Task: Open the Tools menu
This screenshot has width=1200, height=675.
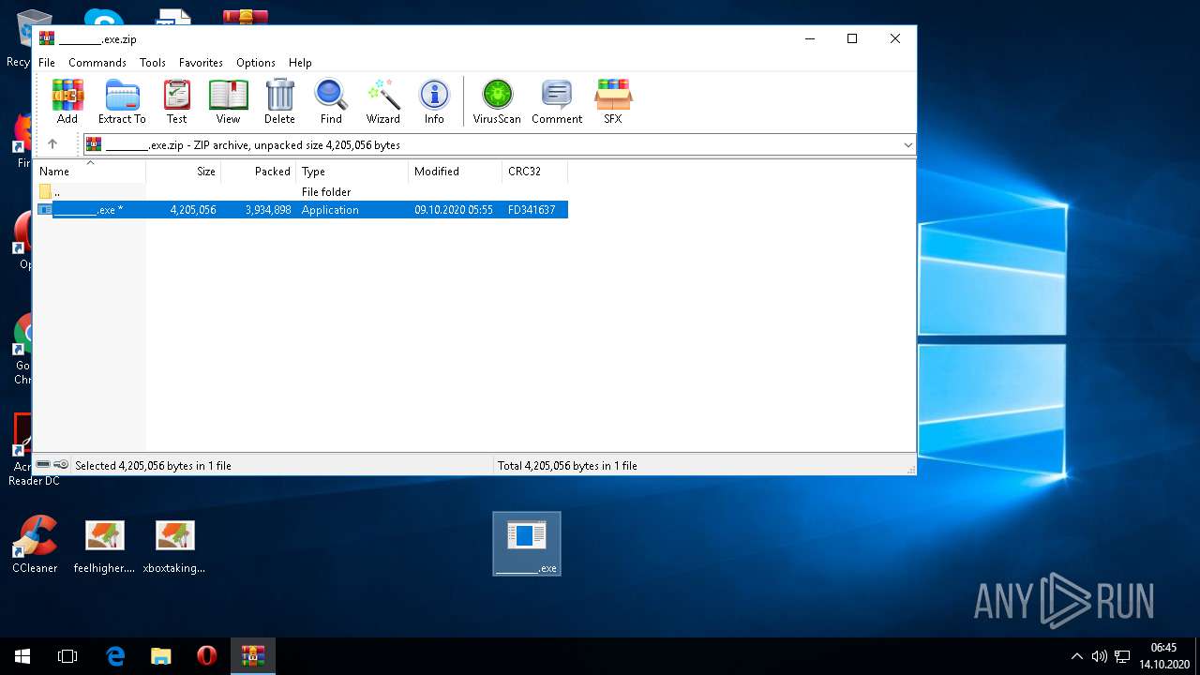Action: 153,63
